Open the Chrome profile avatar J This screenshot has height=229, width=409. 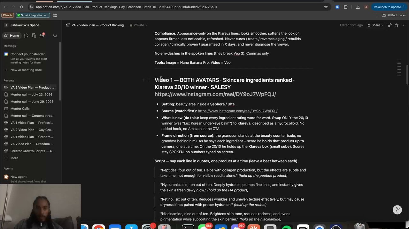366,7
